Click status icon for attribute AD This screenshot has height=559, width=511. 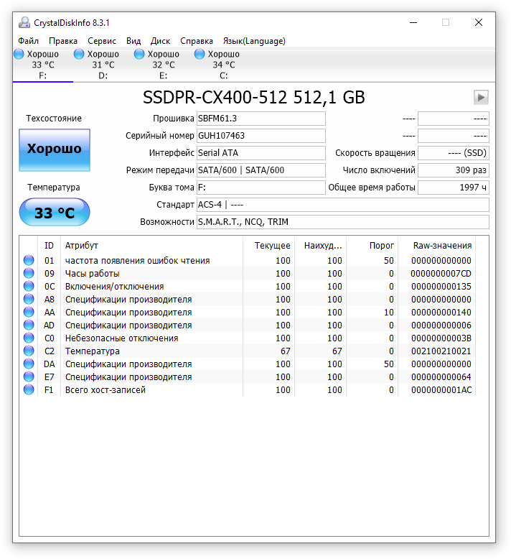[29, 325]
